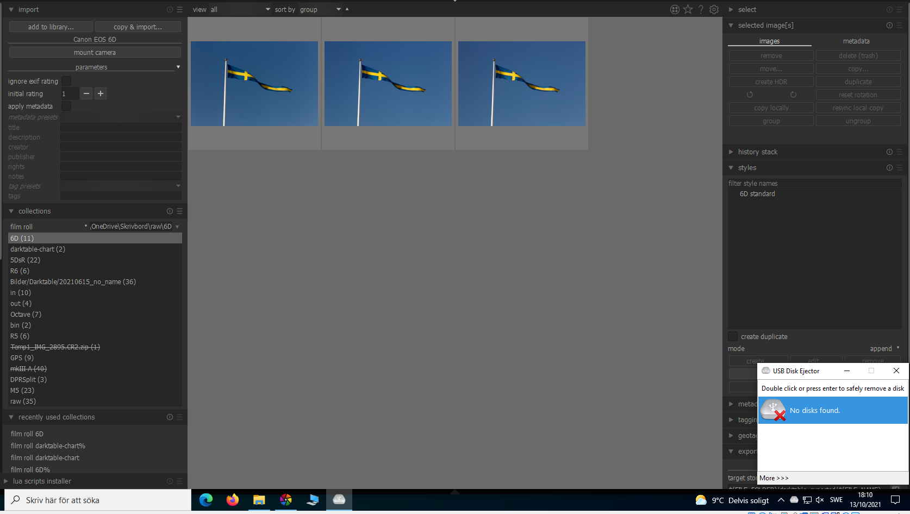Click the filter style names field
Viewport: 910px width, 514px height.
click(814, 184)
